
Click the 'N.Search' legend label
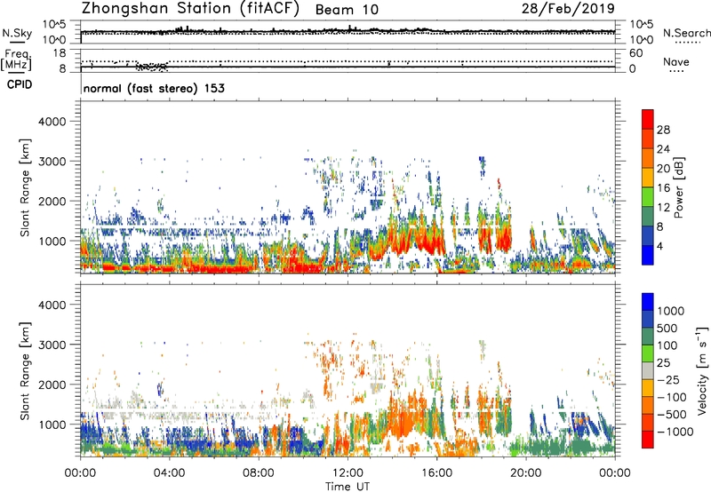pyautogui.click(x=686, y=33)
